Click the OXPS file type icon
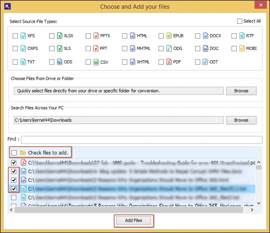 [23, 48]
